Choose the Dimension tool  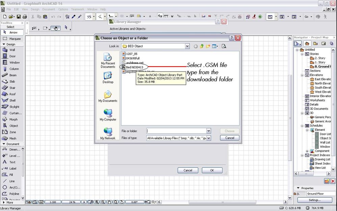[11, 149]
